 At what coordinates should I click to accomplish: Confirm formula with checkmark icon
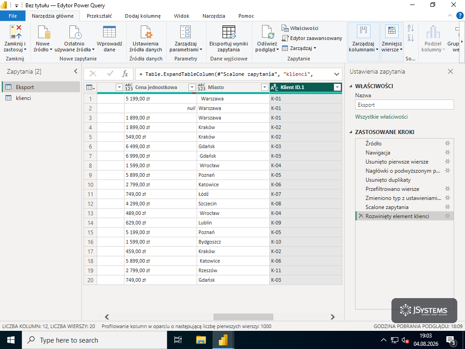point(110,74)
